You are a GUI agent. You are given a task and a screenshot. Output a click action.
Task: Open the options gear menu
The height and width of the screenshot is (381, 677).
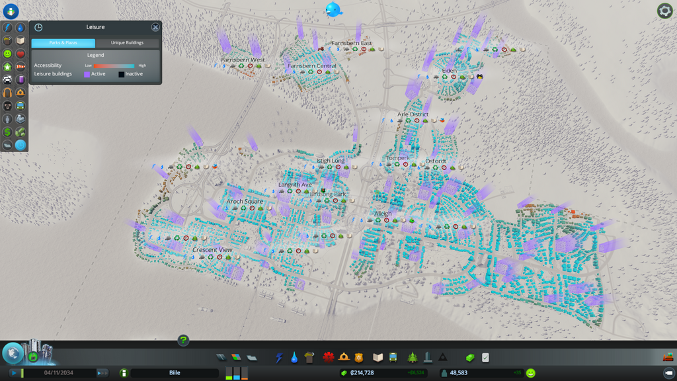pyautogui.click(x=664, y=11)
